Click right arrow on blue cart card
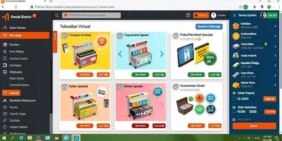 pyautogui.click(x=162, y=54)
